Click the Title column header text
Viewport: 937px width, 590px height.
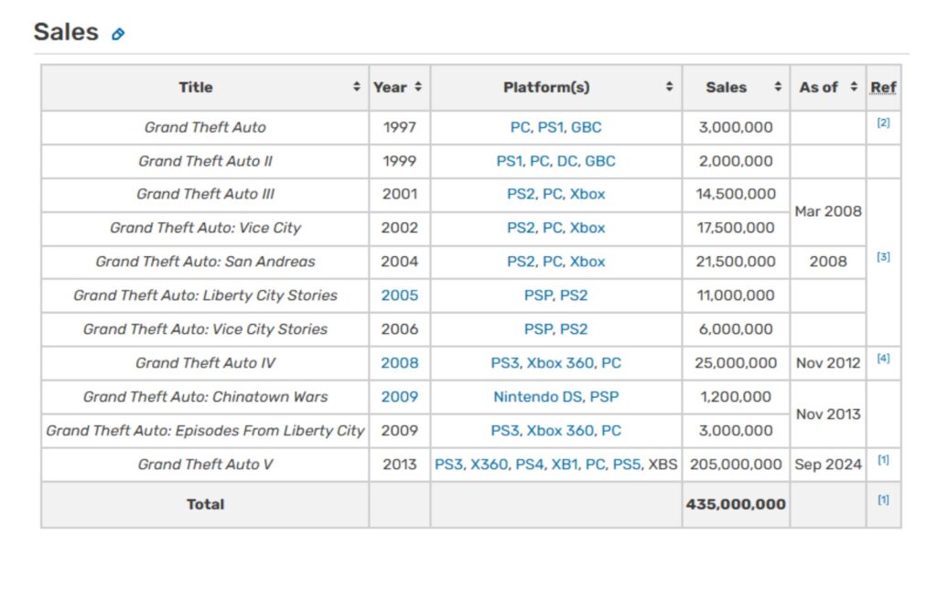click(196, 87)
